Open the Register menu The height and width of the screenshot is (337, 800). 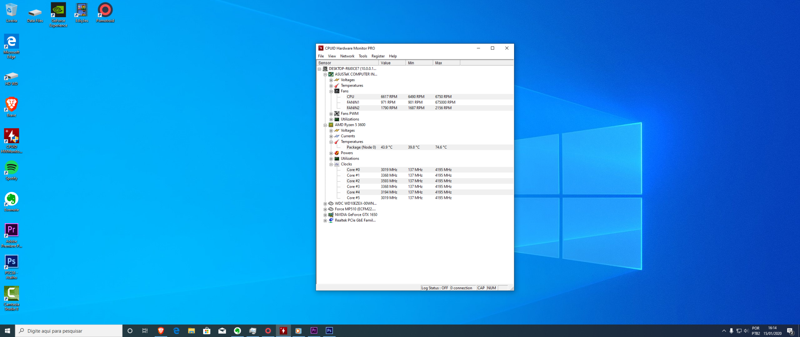[x=378, y=56]
